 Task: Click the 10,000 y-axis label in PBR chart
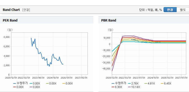[x=107, y=38]
